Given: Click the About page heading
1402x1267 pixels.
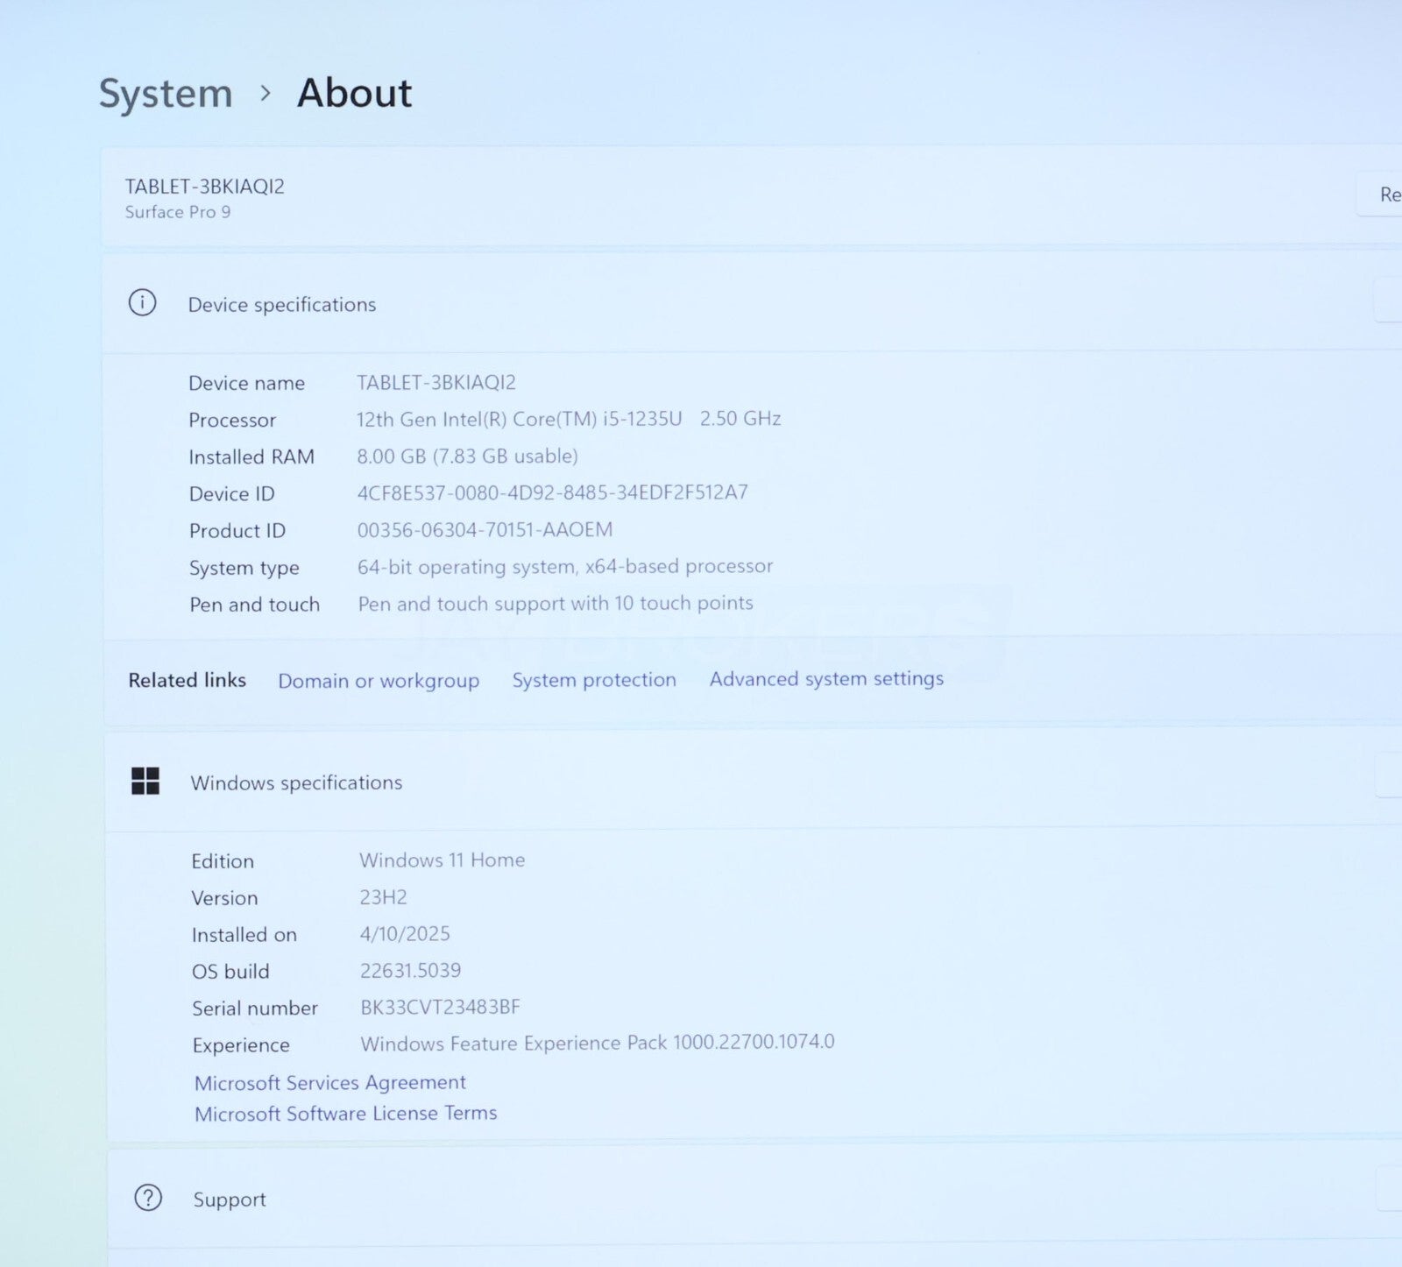Looking at the screenshot, I should 355,93.
